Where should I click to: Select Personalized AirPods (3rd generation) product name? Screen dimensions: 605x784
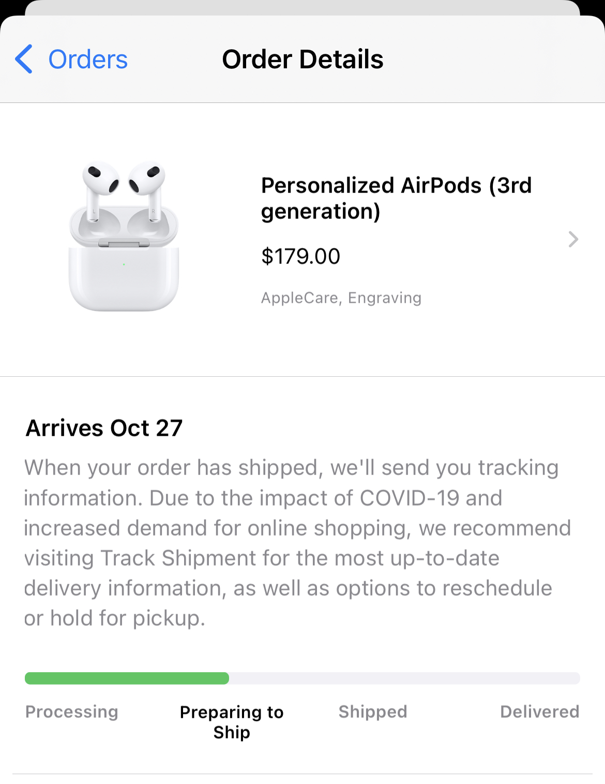[x=396, y=198]
